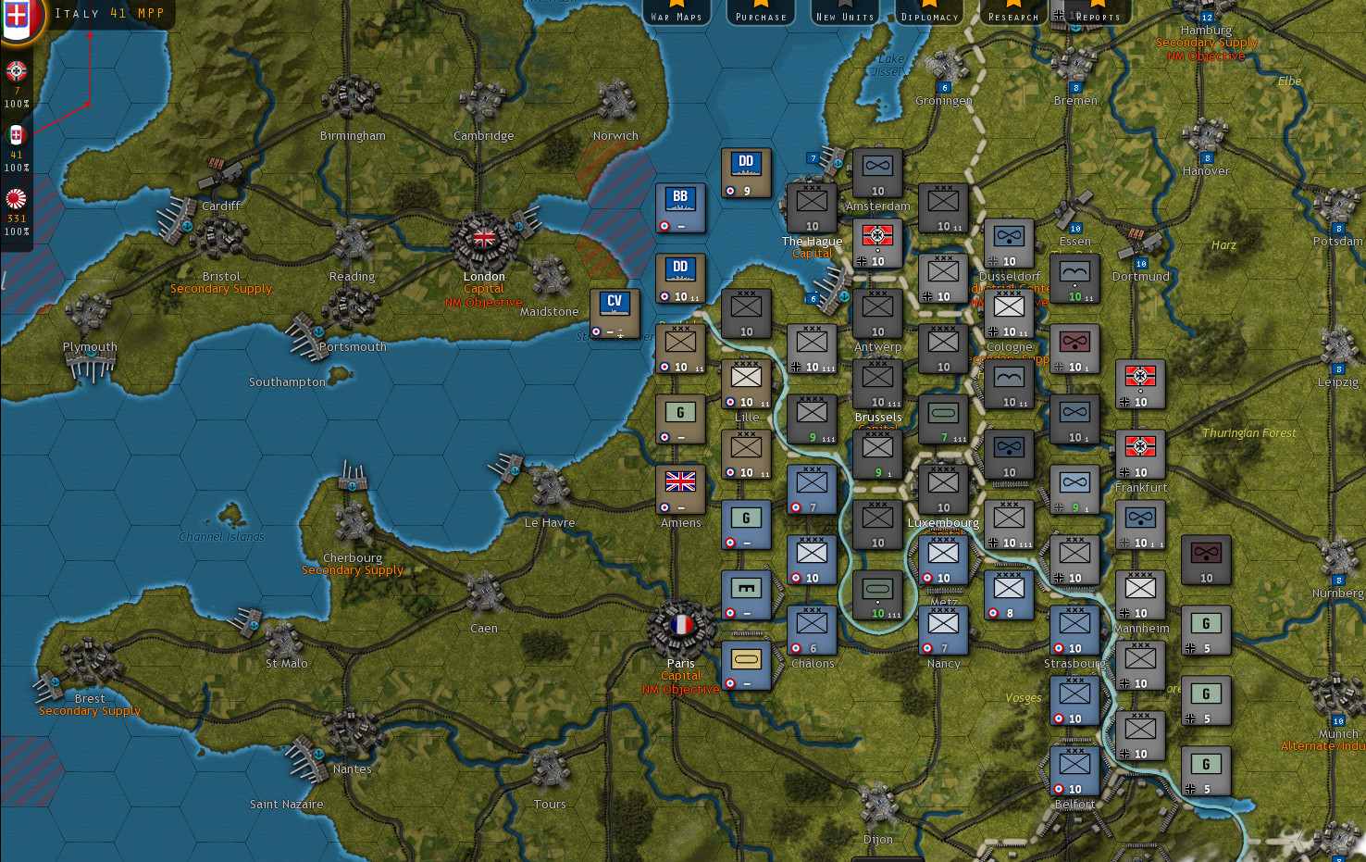Click the Caen city icon
The width and height of the screenshot is (1366, 862).
pos(484,593)
